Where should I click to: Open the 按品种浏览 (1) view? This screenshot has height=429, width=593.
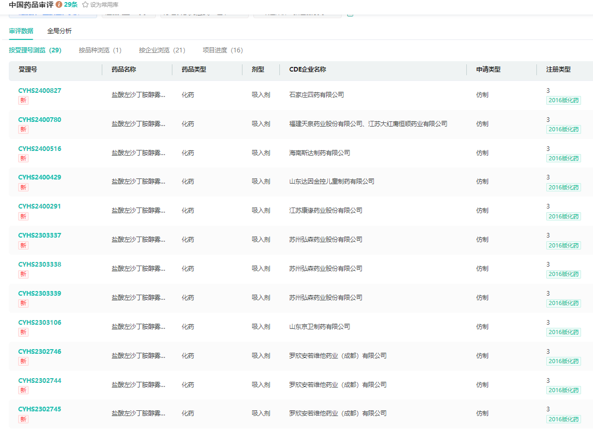pos(100,50)
